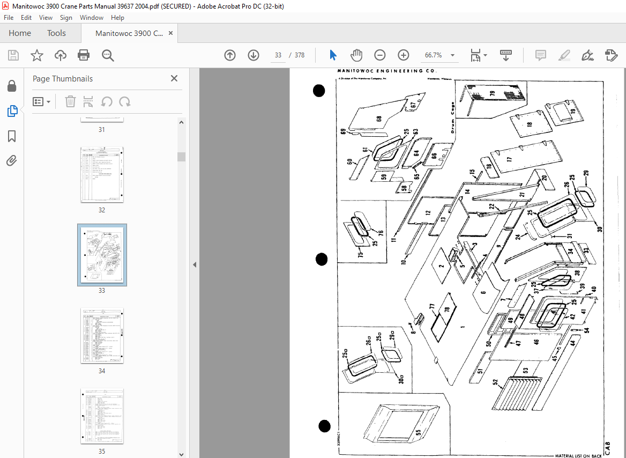The width and height of the screenshot is (626, 458).
Task: Select the page 32 thumbnail
Action: coord(102,175)
